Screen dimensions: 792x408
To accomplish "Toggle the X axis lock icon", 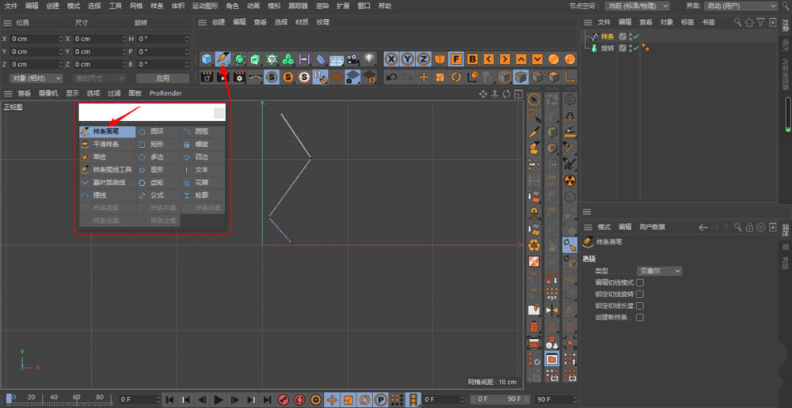I will click(x=391, y=59).
